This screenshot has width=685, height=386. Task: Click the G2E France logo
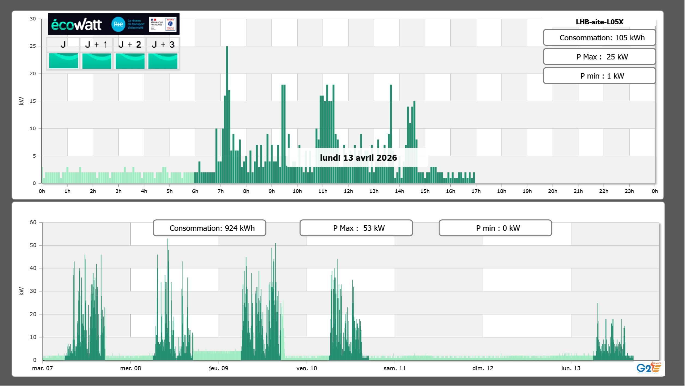pyautogui.click(x=648, y=368)
